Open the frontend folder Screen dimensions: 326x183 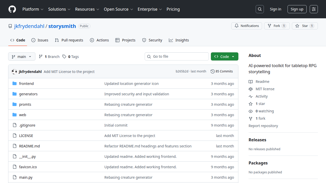click(26, 84)
